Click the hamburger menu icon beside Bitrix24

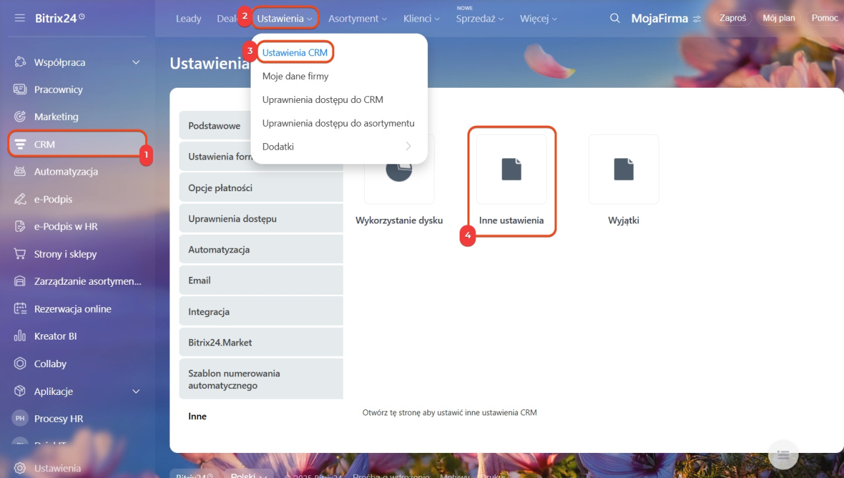click(20, 18)
